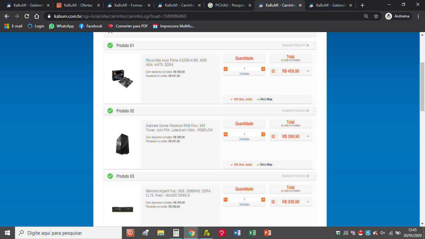Screen dimensions: 425x239
Task: Remove Produto 03 from the cart
Action: coord(295,176)
